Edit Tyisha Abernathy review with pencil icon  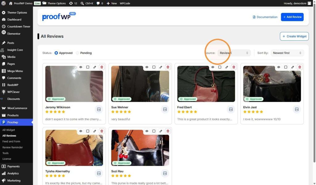pos(95,131)
